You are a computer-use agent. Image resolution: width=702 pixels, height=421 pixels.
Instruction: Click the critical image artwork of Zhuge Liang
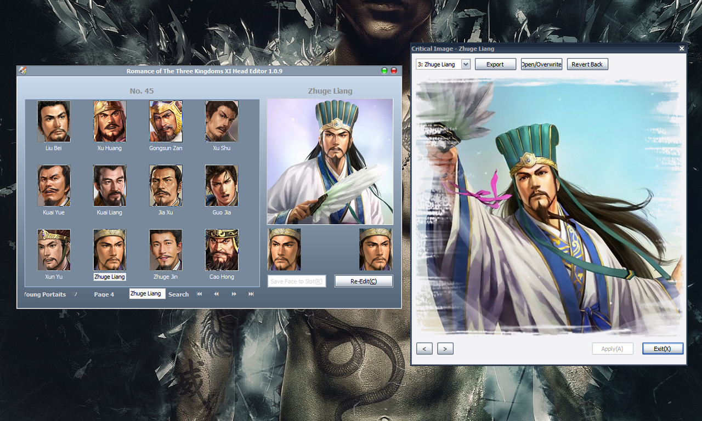click(x=549, y=207)
